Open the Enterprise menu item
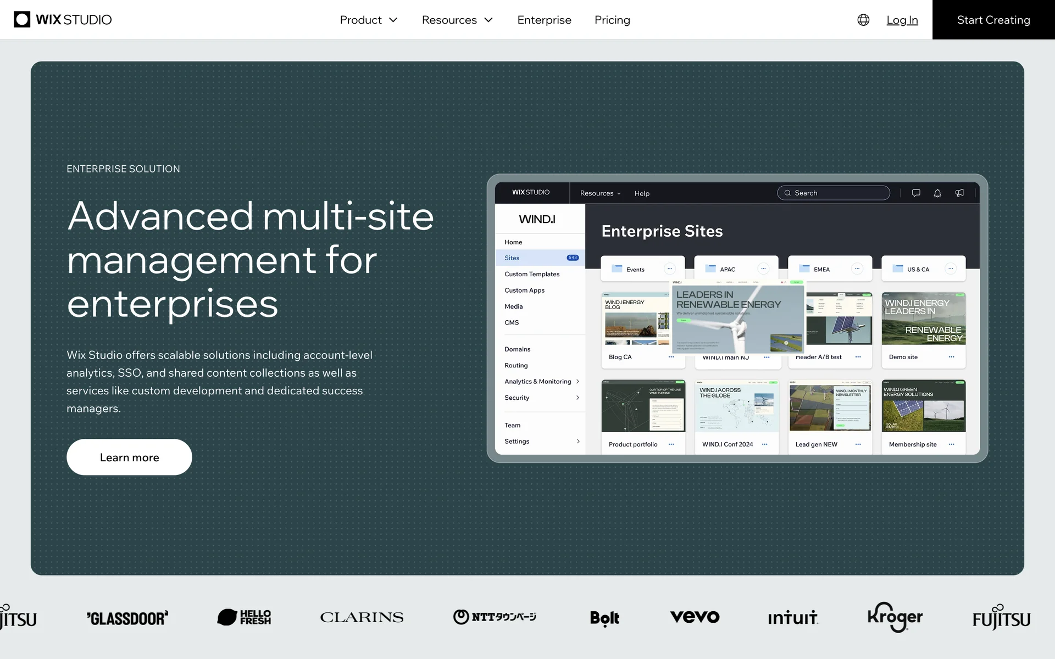This screenshot has height=659, width=1055. (x=544, y=20)
